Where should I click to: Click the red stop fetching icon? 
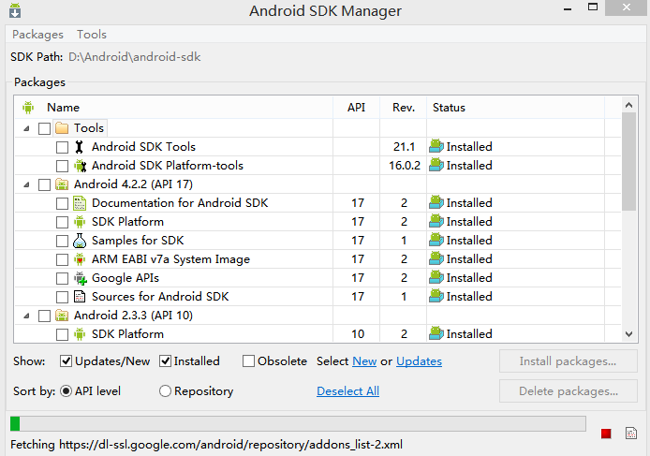[606, 433]
